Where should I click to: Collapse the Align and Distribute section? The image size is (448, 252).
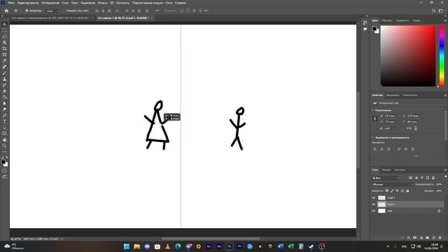(x=373, y=137)
